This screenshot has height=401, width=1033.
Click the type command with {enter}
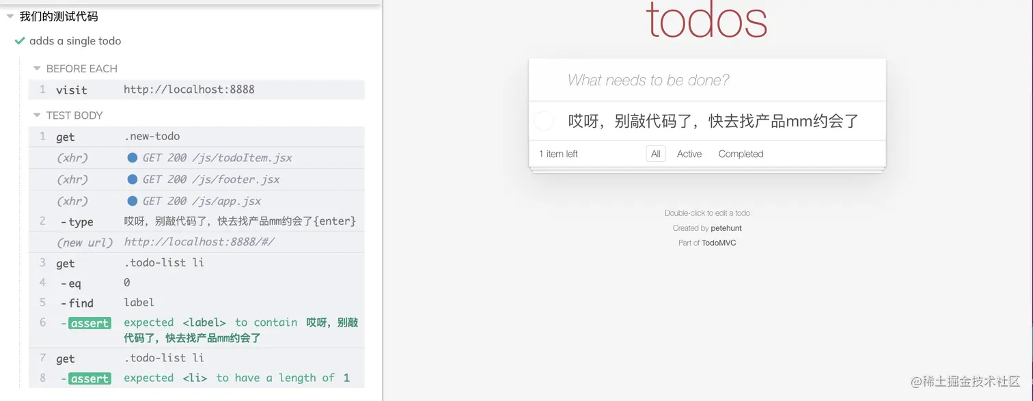(x=197, y=221)
